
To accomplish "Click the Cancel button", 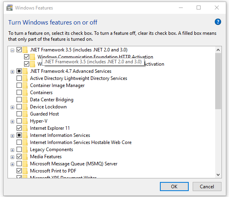I will coord(207,186).
